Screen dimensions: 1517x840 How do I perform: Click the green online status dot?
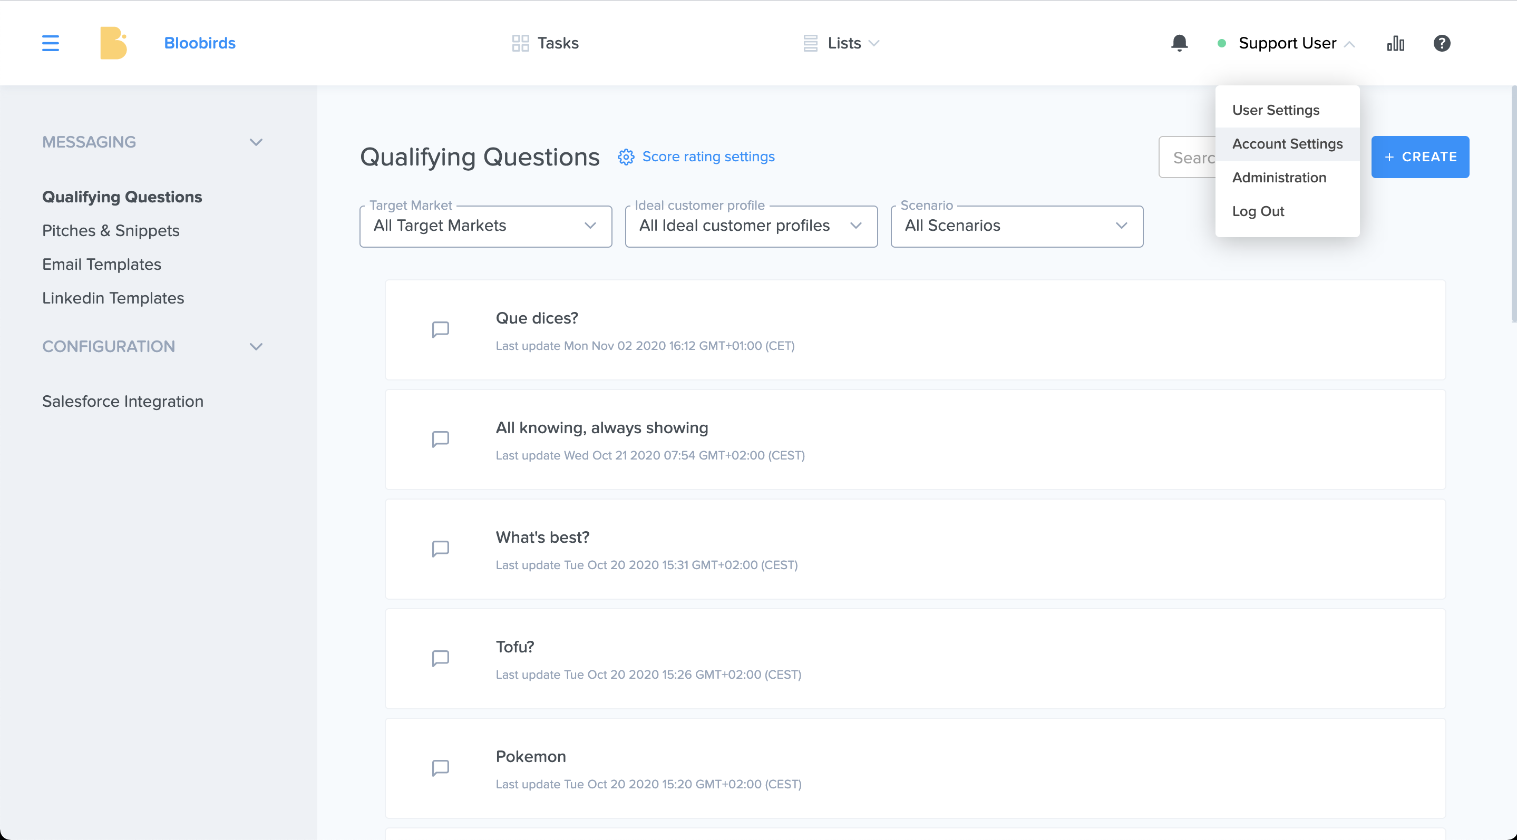(1221, 43)
